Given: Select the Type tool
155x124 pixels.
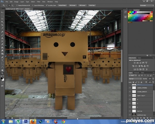Looking at the screenshot, I should pos(2,60).
